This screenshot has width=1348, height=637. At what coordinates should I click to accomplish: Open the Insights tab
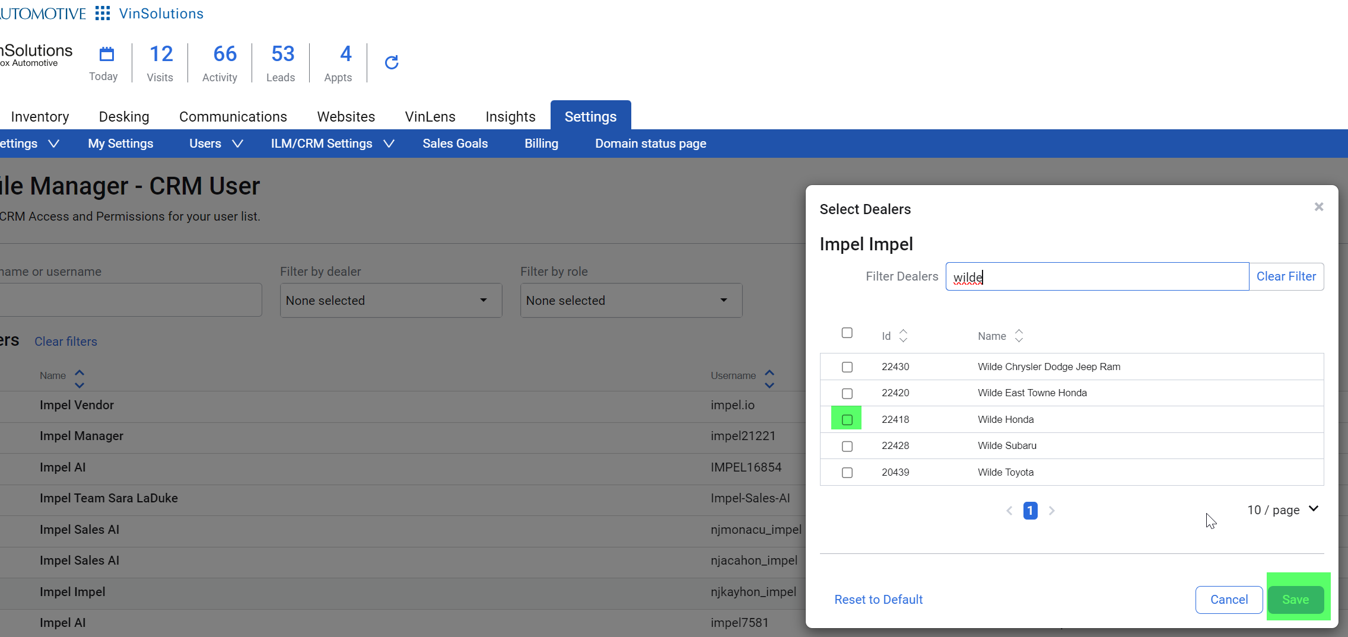[x=510, y=116]
